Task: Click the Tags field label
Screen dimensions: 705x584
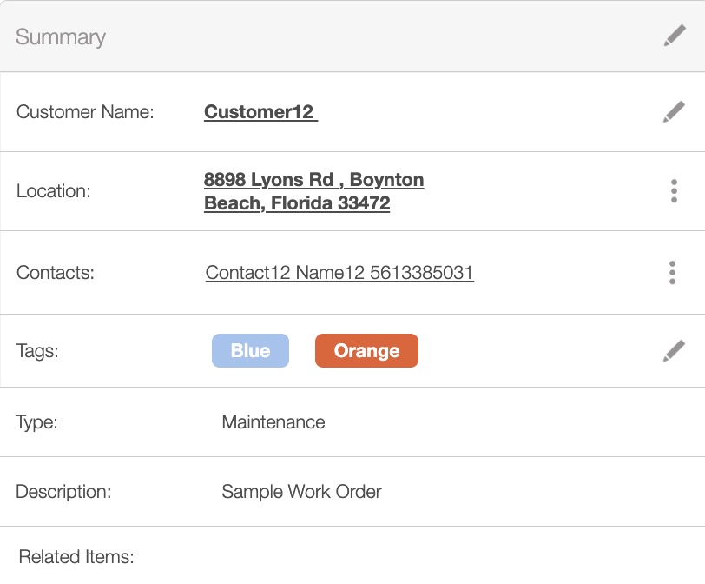Action: [x=37, y=351]
